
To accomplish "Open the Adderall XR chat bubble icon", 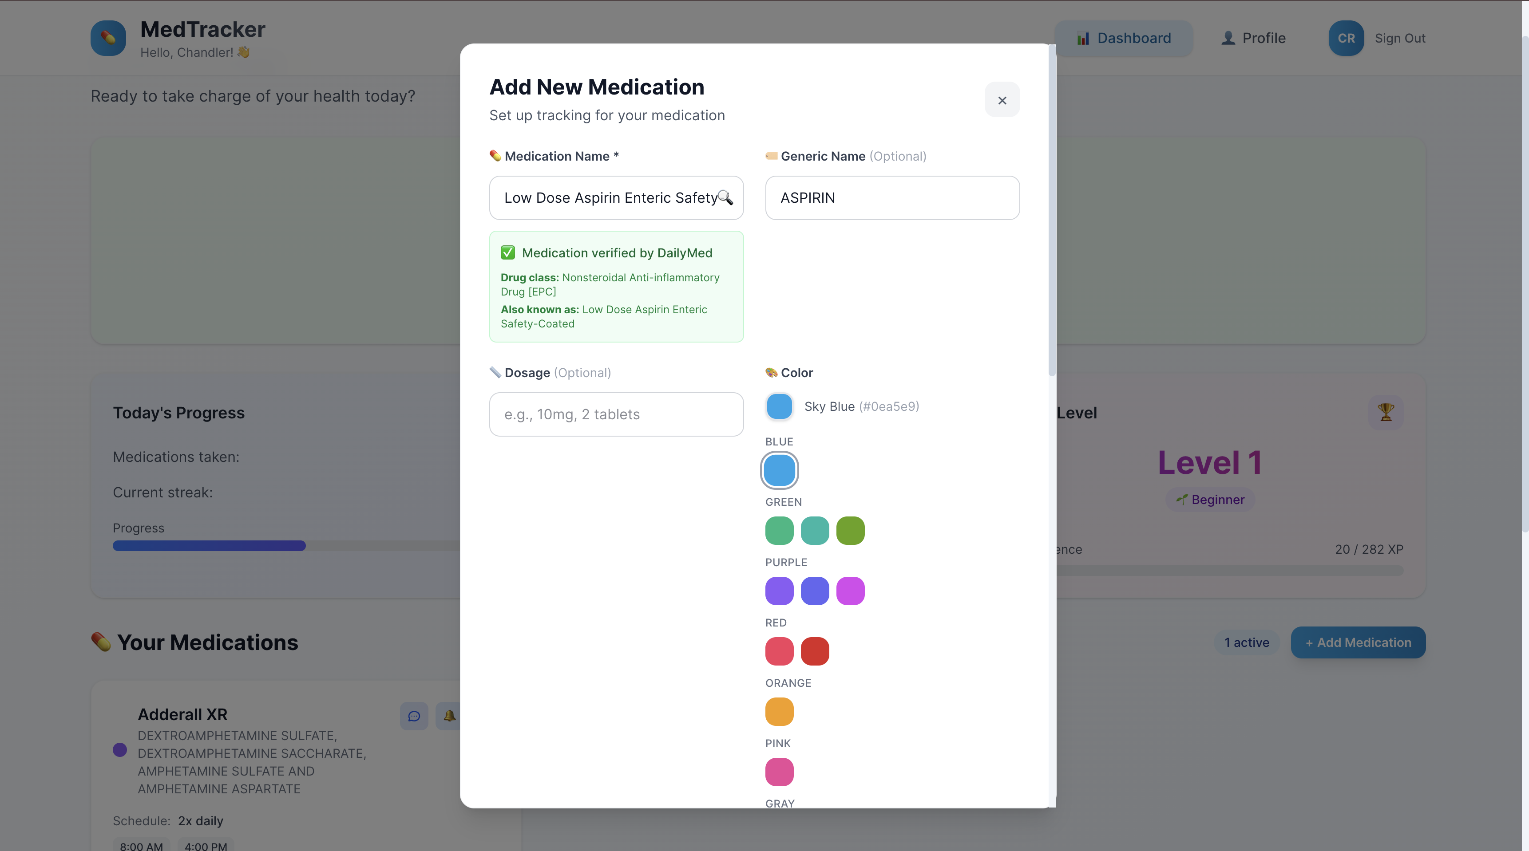I will click(x=414, y=716).
